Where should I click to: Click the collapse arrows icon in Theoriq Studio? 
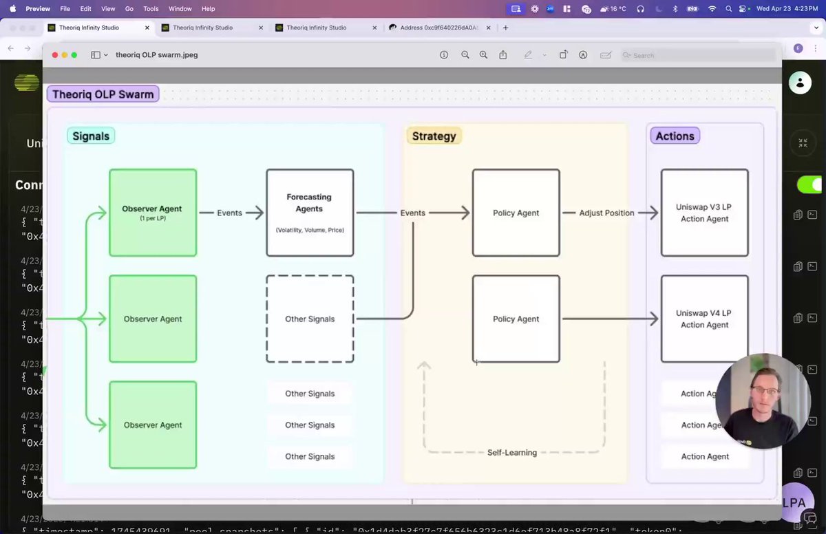[803, 143]
